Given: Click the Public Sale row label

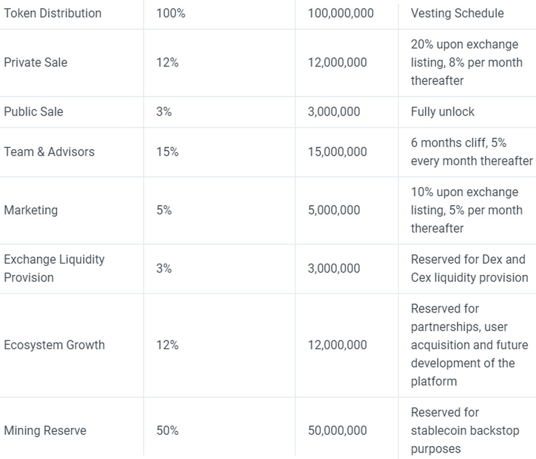Looking at the screenshot, I should (33, 112).
